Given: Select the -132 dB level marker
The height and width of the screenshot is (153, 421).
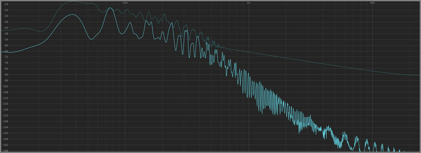Looking at the screenshot, I should point(5,115).
